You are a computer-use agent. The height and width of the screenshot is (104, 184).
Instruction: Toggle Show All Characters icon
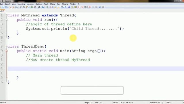coord(66,7)
